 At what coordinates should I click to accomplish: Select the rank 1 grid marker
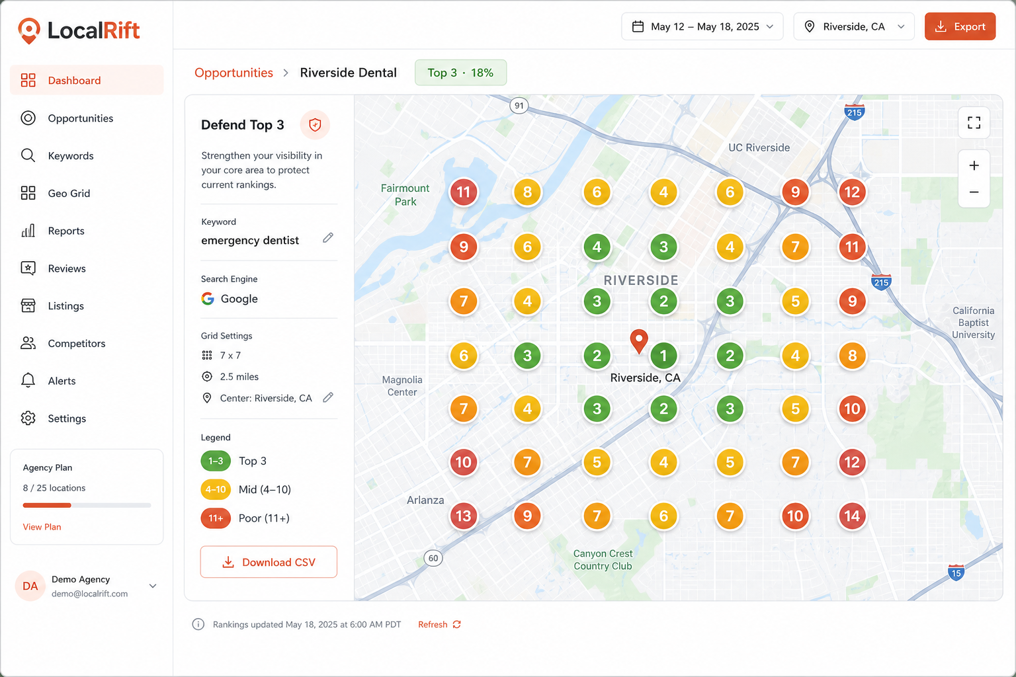point(663,356)
